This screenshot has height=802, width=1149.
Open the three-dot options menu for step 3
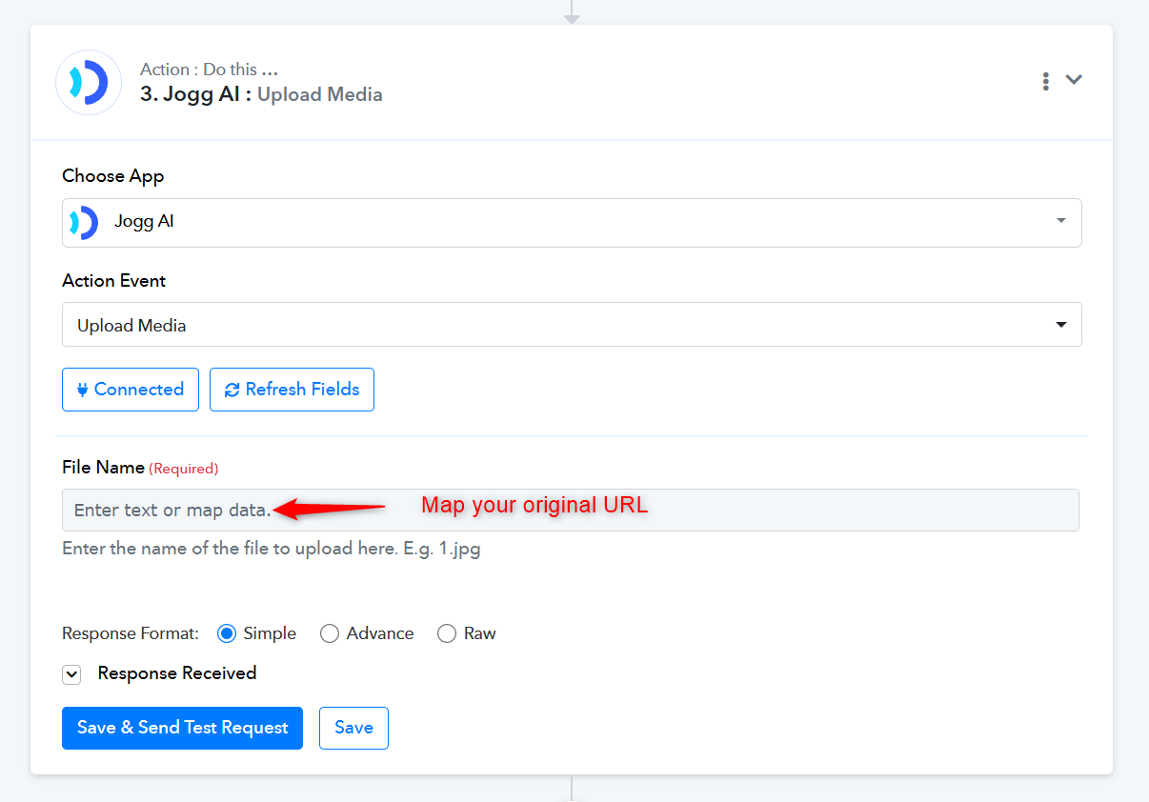pos(1046,81)
